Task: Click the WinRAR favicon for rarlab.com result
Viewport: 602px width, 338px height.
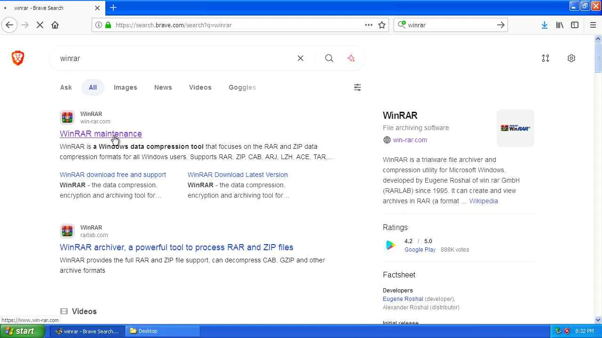Action: pos(67,231)
